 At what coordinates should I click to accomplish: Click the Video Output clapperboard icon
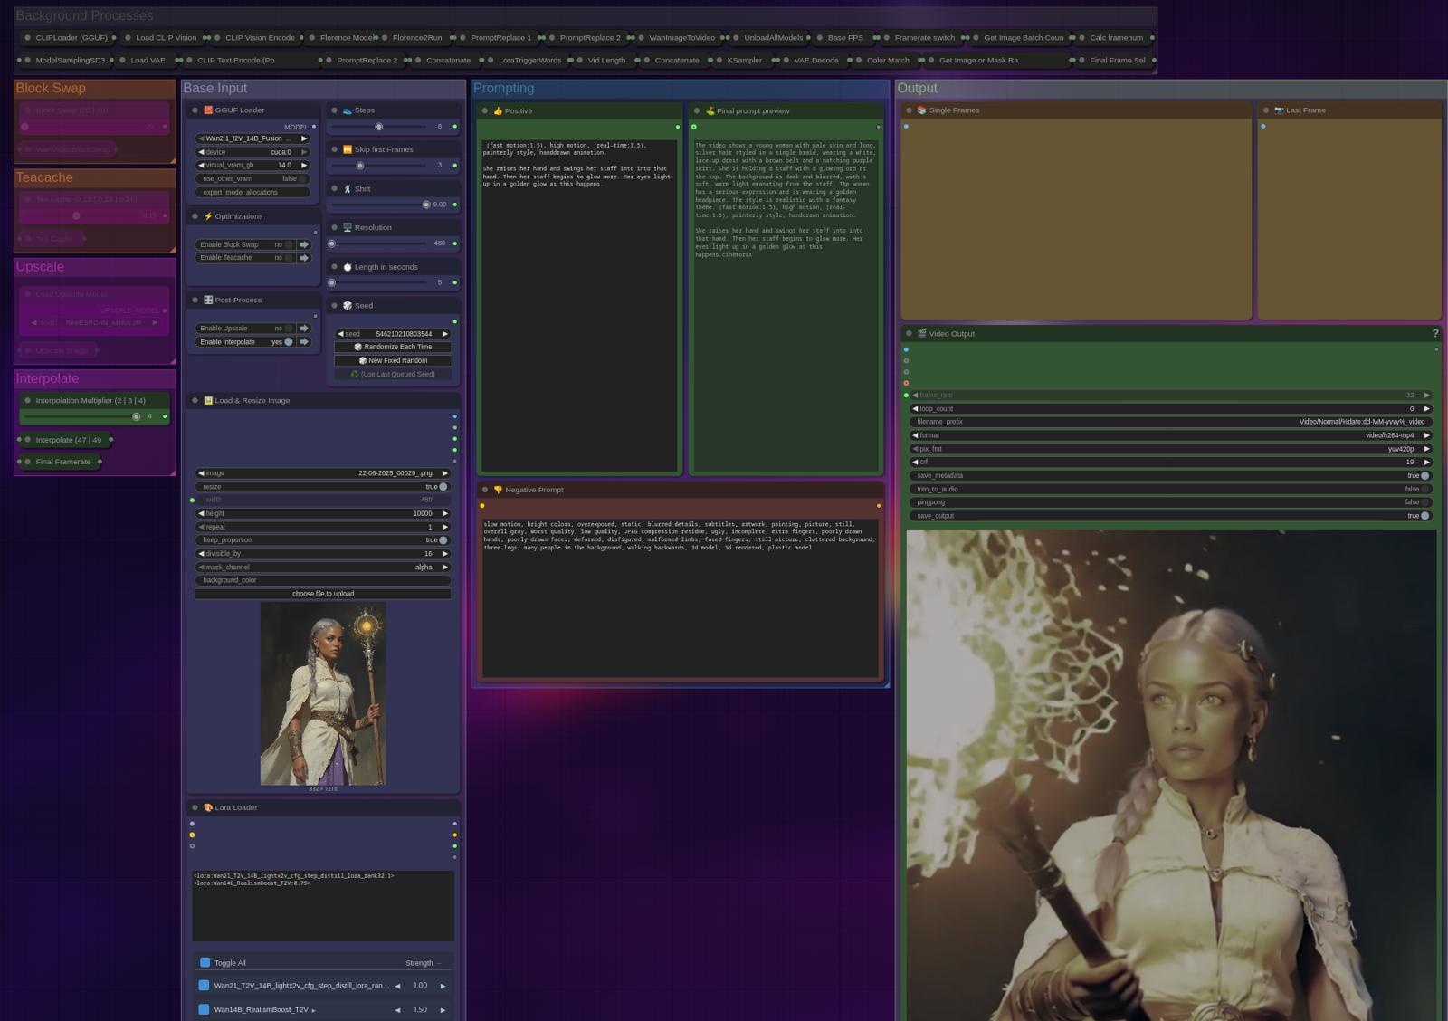pyautogui.click(x=921, y=334)
